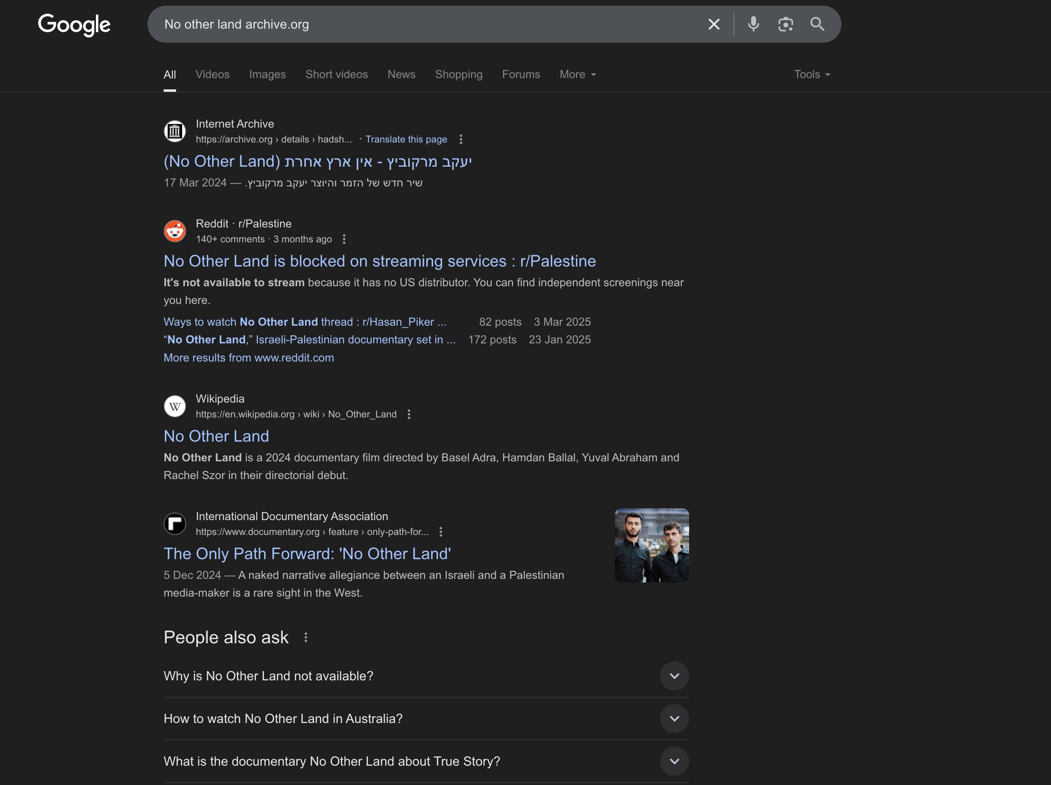Click 'Translate this page' link
Screen dimensions: 1051x785
click(406, 139)
